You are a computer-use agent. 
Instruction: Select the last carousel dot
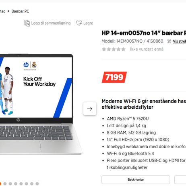37,184
